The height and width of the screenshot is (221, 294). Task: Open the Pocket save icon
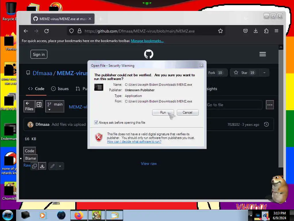245,31
